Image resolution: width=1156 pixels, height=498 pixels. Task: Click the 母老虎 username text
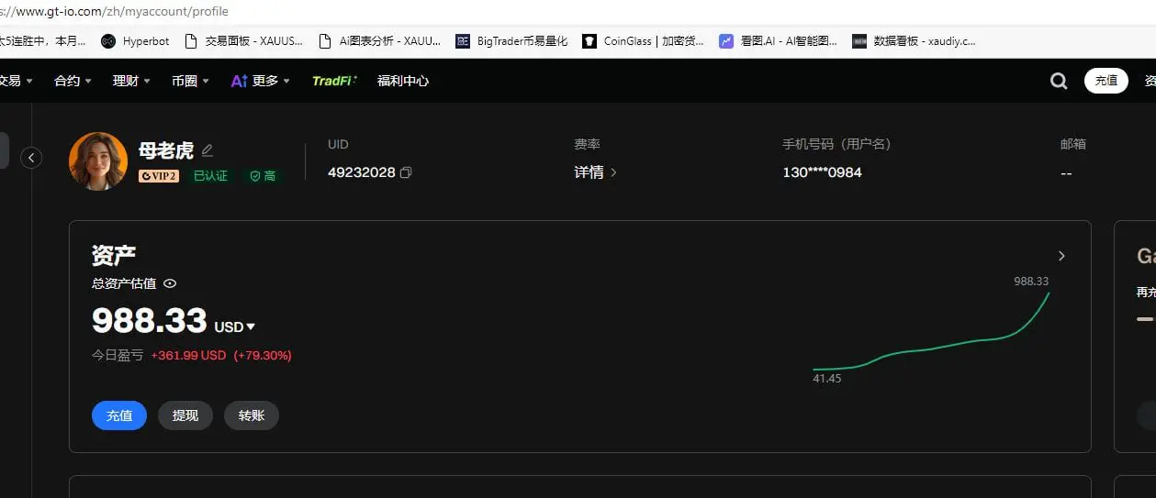point(166,150)
